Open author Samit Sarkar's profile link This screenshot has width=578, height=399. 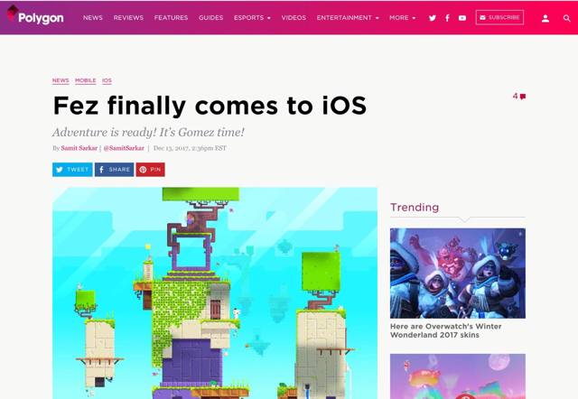click(79, 148)
